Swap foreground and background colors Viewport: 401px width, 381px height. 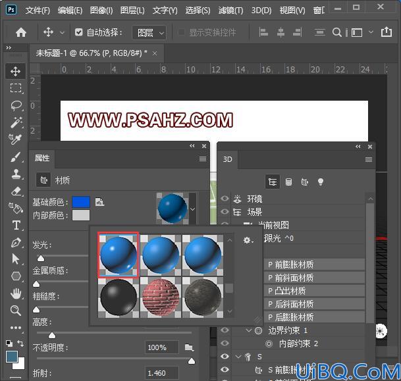(20, 343)
